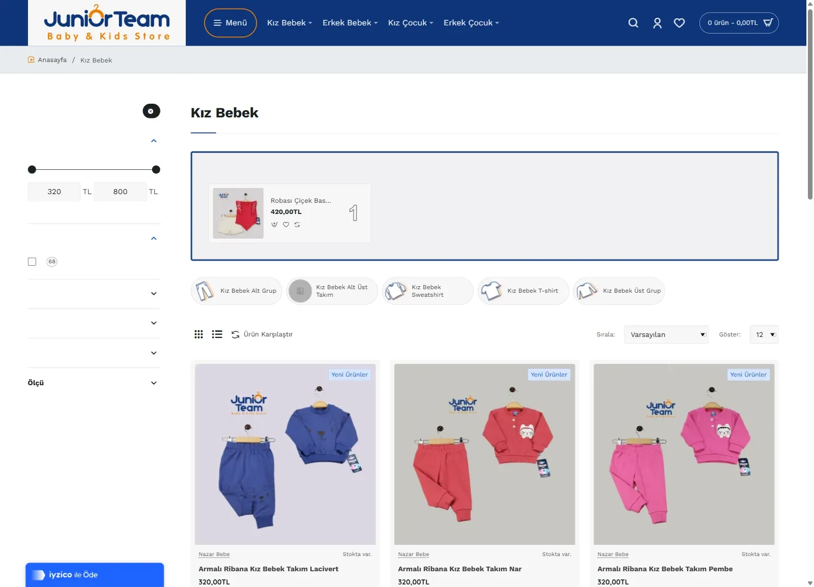
Task: Open Kız Bebek T-shirt category icon
Action: pyautogui.click(x=491, y=291)
